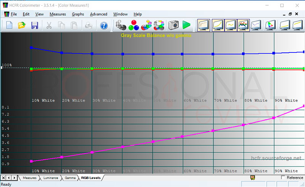Toggle the measures table view monitor icon
The image size is (305, 187).
204,25
